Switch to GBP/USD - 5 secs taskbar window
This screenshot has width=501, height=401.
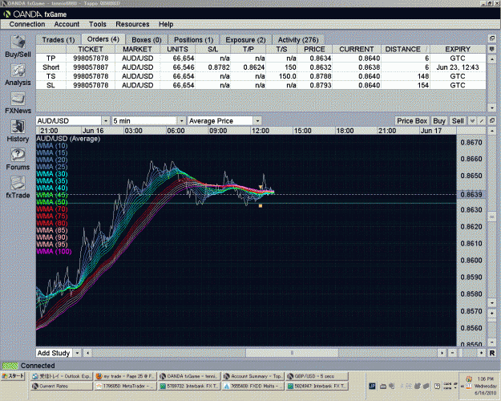pos(317,376)
